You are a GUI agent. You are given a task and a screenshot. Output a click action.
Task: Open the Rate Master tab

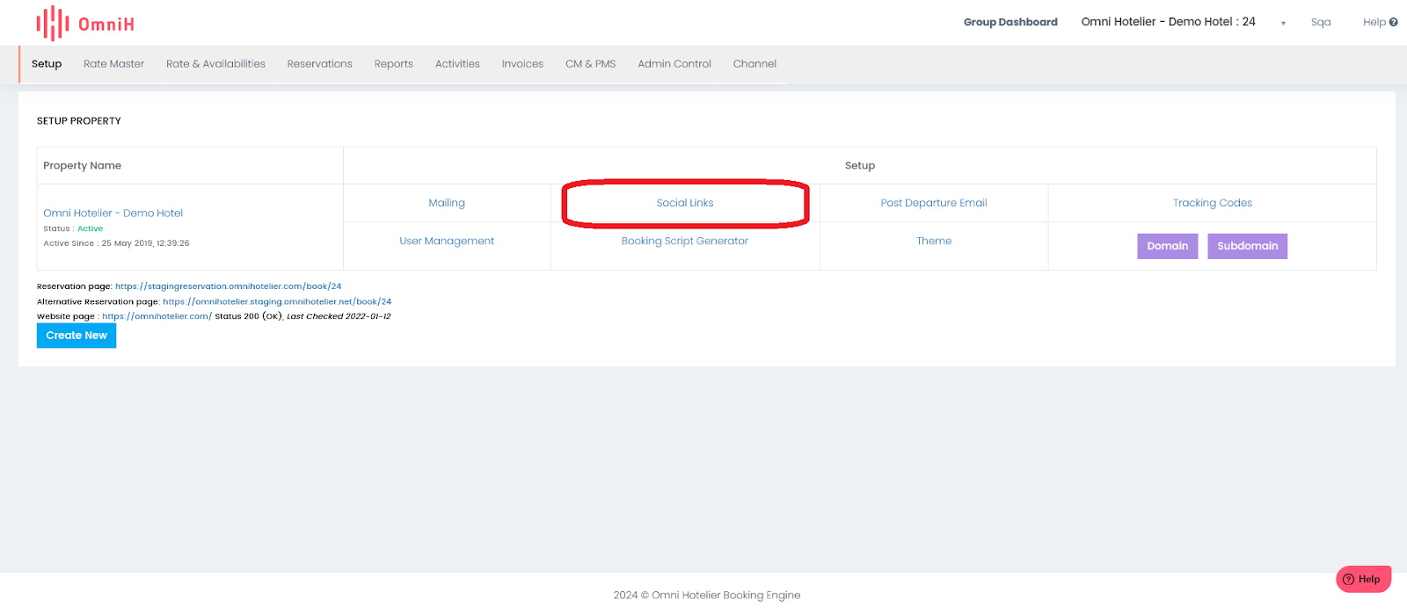click(x=113, y=64)
